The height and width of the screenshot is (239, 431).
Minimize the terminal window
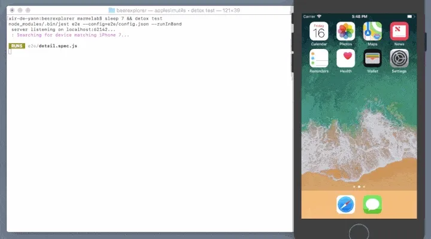[20, 10]
